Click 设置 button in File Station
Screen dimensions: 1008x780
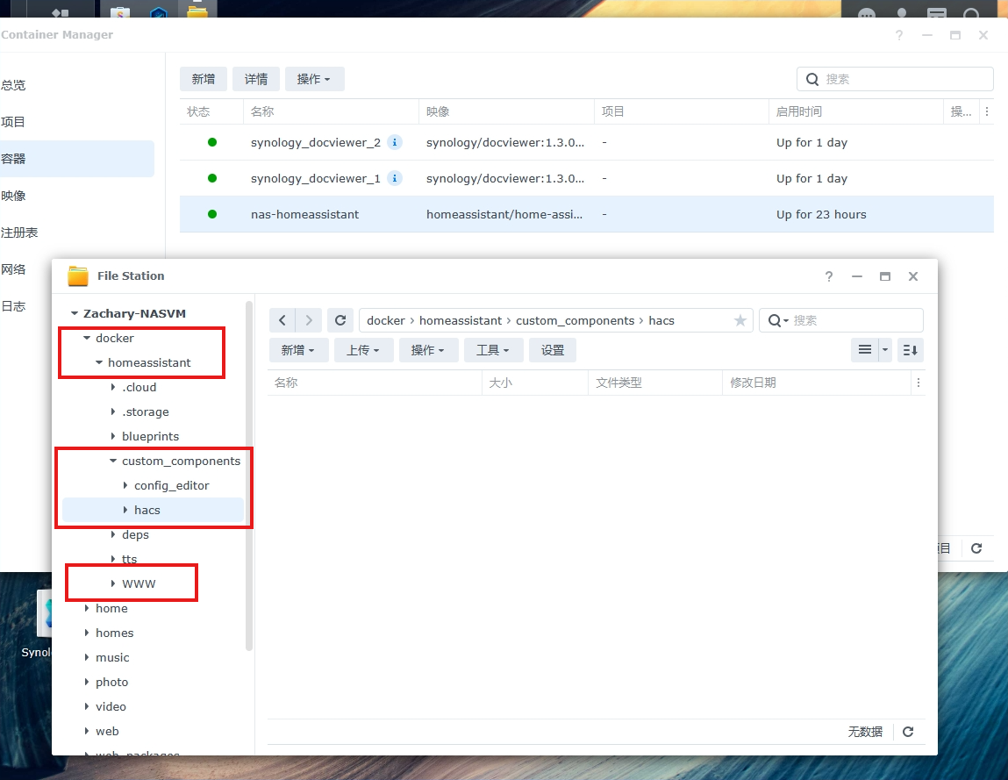(552, 350)
